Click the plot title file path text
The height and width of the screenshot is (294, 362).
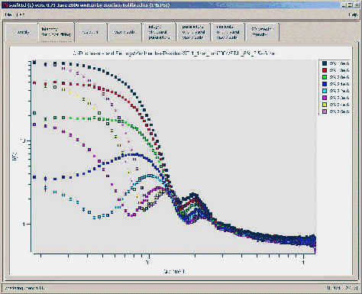coord(173,53)
